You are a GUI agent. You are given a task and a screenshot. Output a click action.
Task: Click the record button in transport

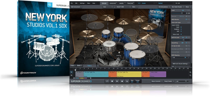(122, 81)
